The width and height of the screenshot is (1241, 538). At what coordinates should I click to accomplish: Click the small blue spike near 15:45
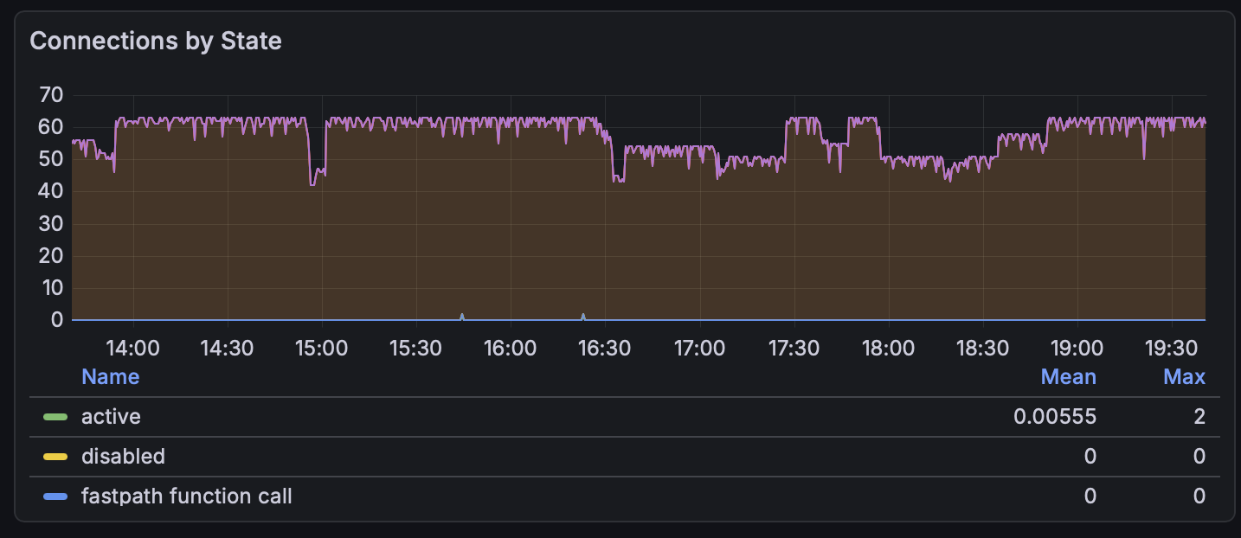coord(462,316)
